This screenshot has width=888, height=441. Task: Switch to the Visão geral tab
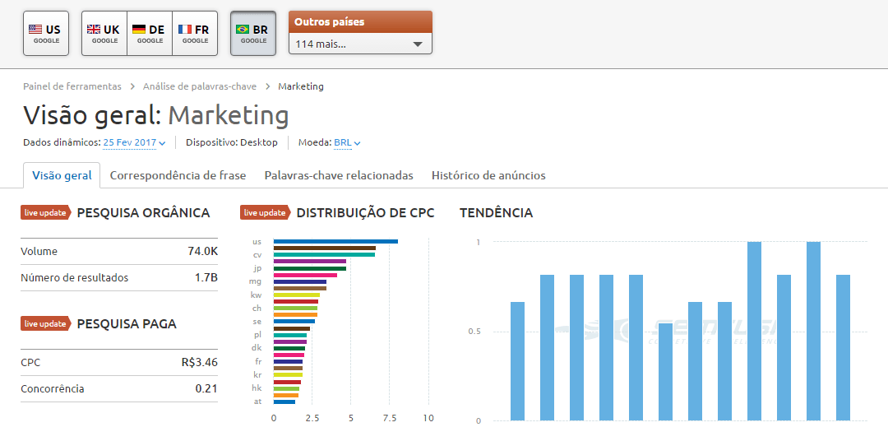62,175
